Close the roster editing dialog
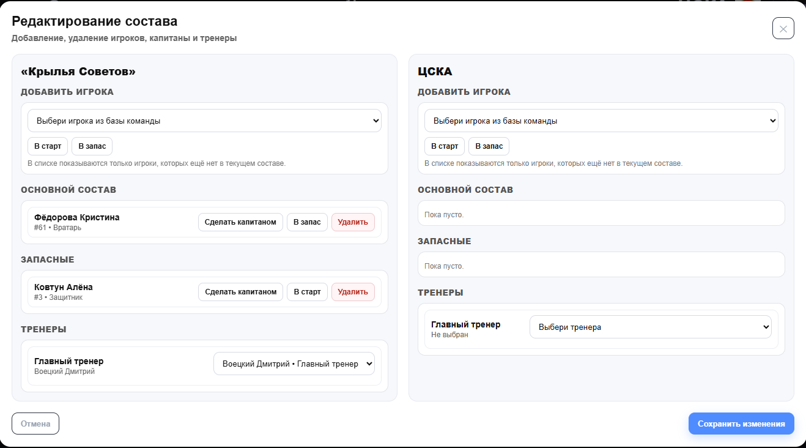This screenshot has height=448, width=806. click(x=783, y=29)
